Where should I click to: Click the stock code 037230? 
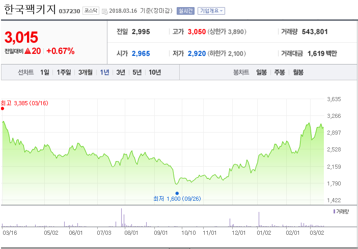(69, 11)
